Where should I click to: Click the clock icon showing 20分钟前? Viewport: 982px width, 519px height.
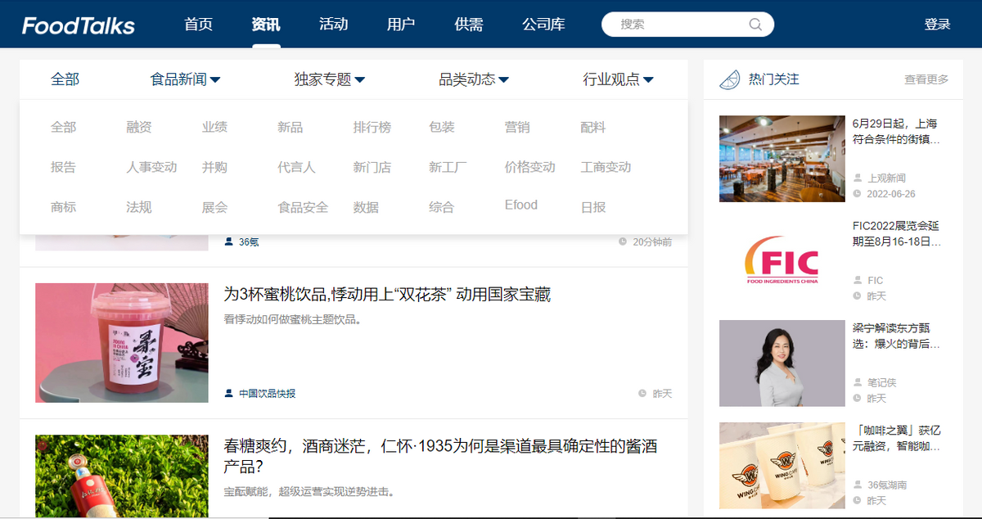point(624,240)
